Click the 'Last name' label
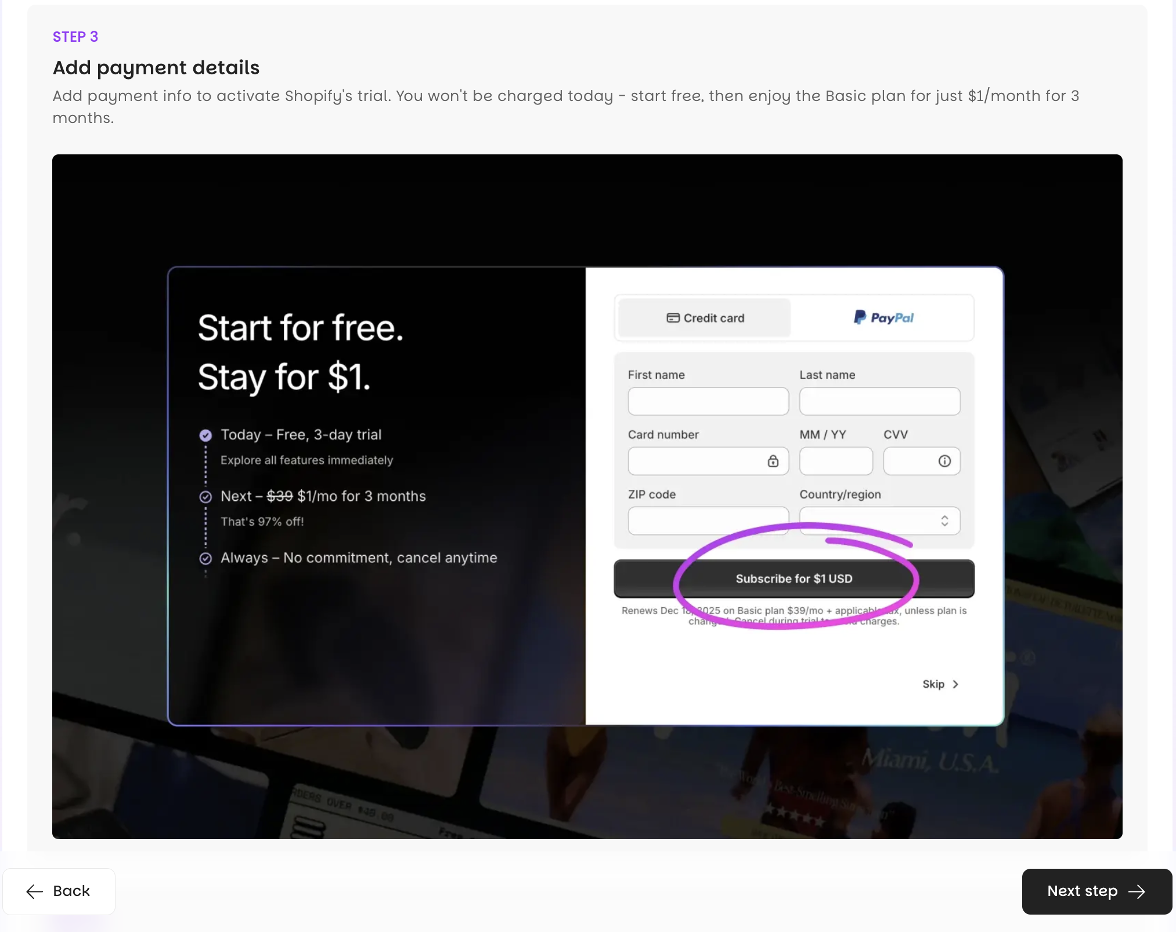 click(827, 375)
